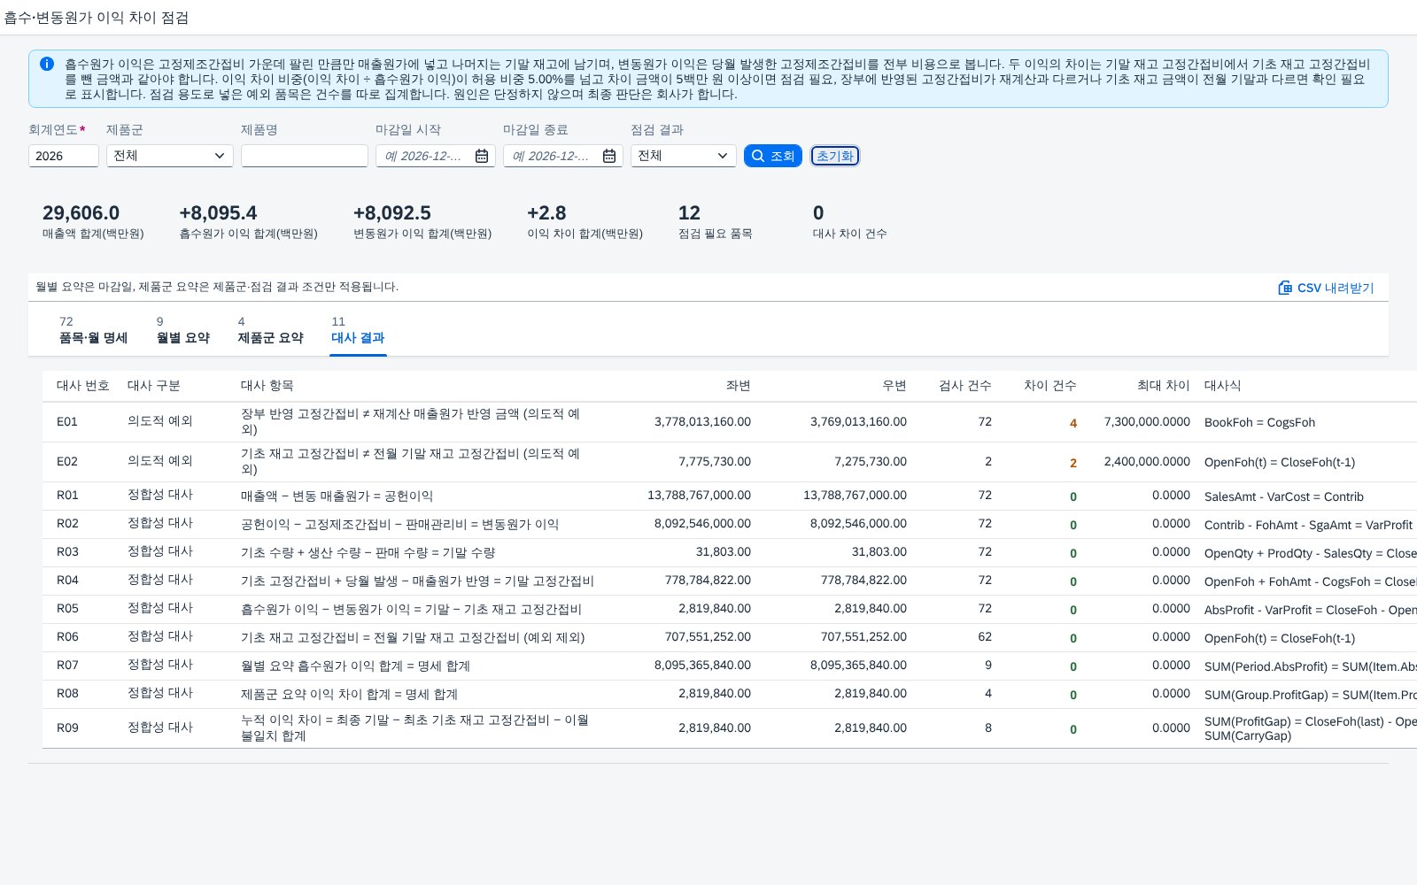Click the 대사 구분 column header

point(154,386)
